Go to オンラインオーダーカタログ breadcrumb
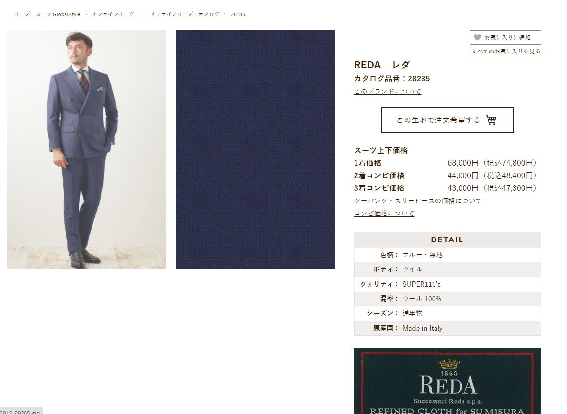Image resolution: width=567 pixels, height=414 pixels. click(185, 14)
